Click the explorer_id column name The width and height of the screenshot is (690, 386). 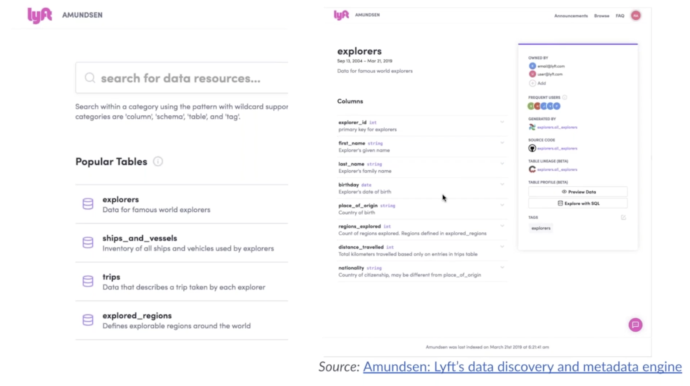[352, 122]
